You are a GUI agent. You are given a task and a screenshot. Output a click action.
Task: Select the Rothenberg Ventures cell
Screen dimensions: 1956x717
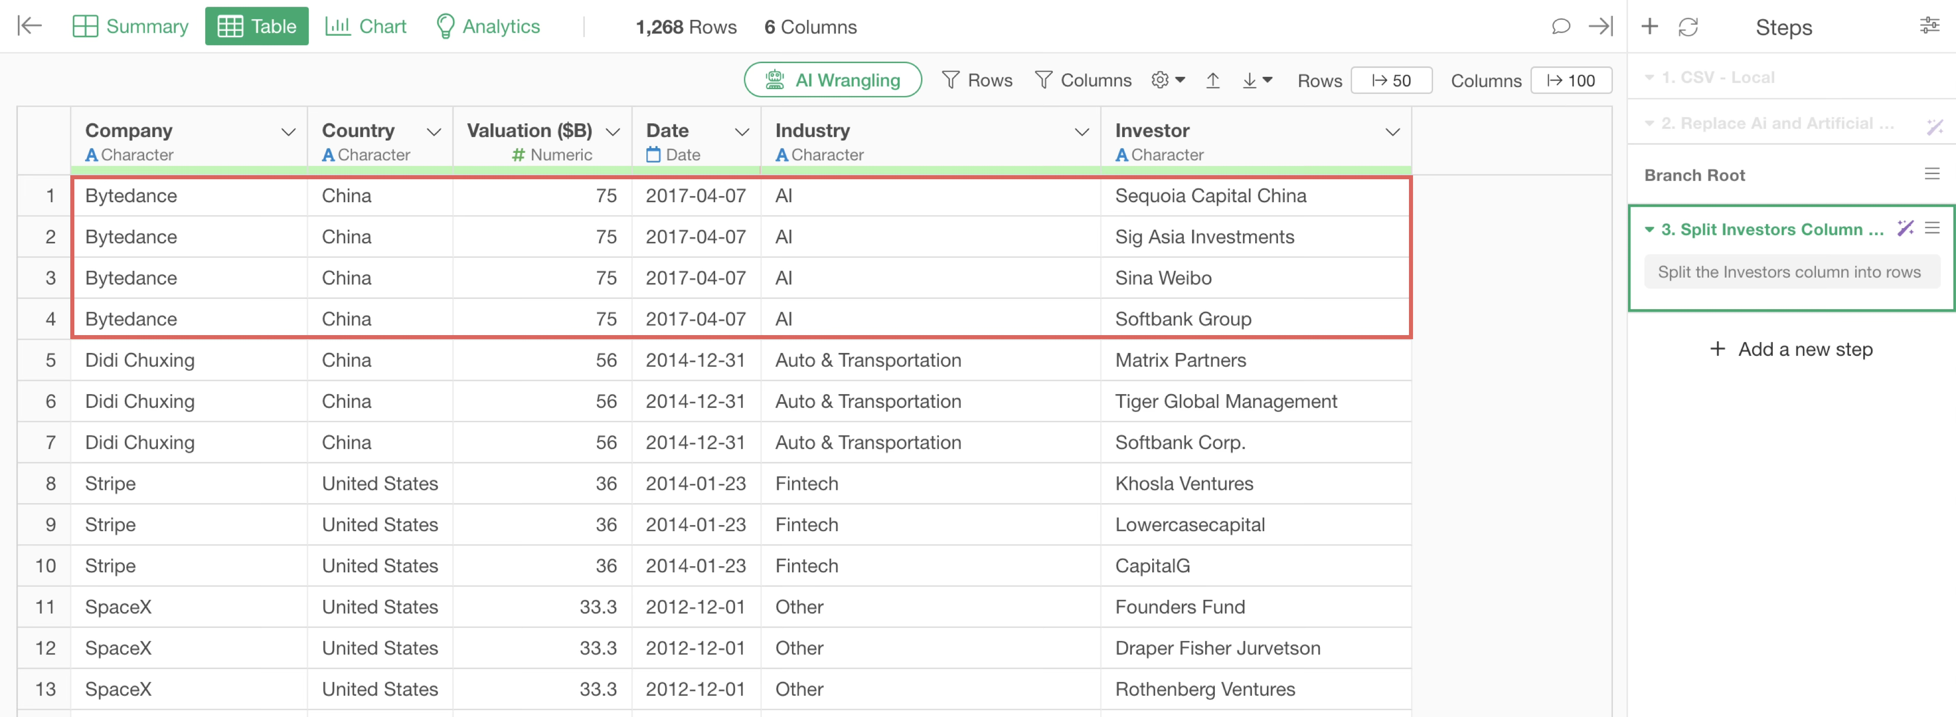[x=1256, y=689]
